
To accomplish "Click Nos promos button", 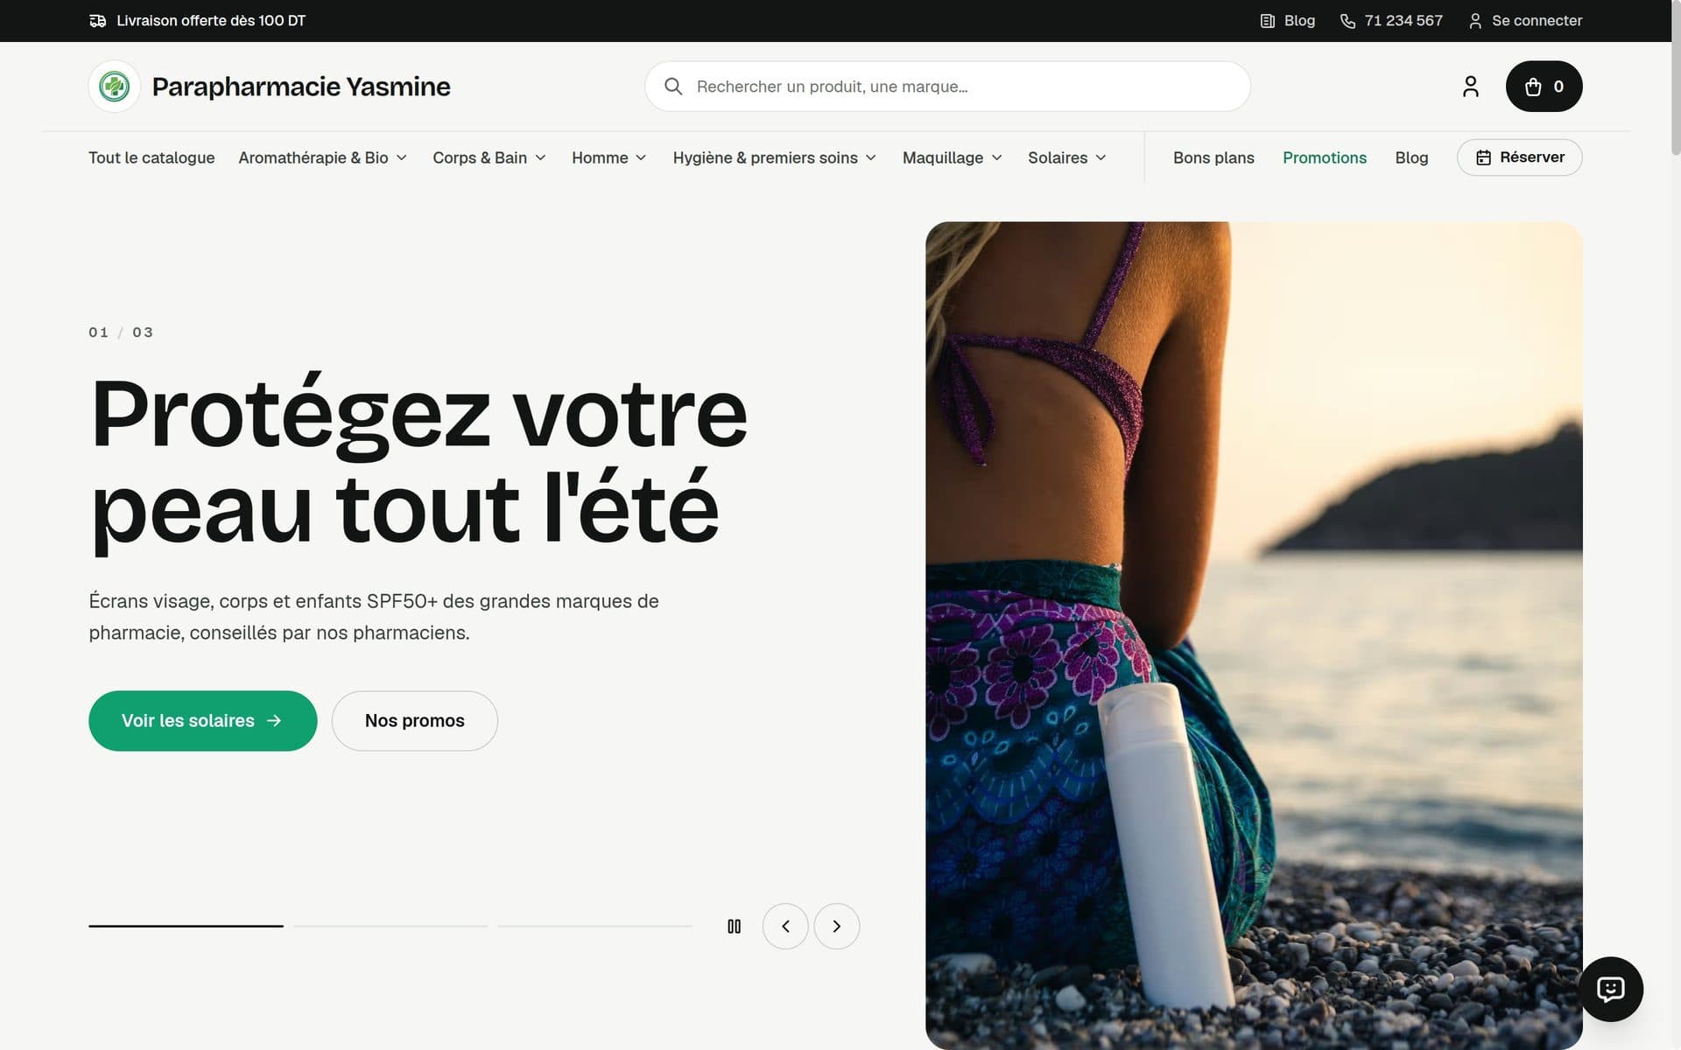I will (415, 721).
